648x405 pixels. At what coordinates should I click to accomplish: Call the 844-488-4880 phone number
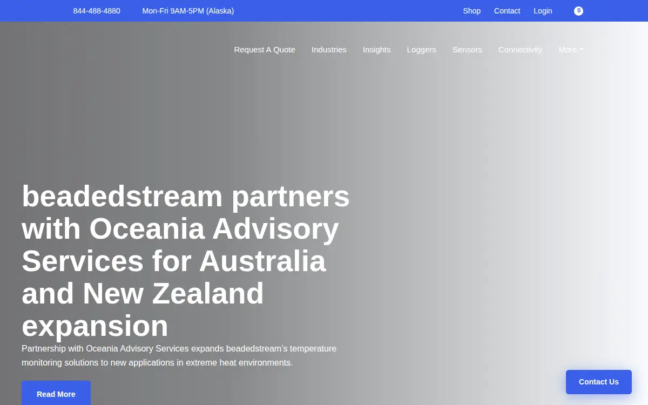pos(97,11)
